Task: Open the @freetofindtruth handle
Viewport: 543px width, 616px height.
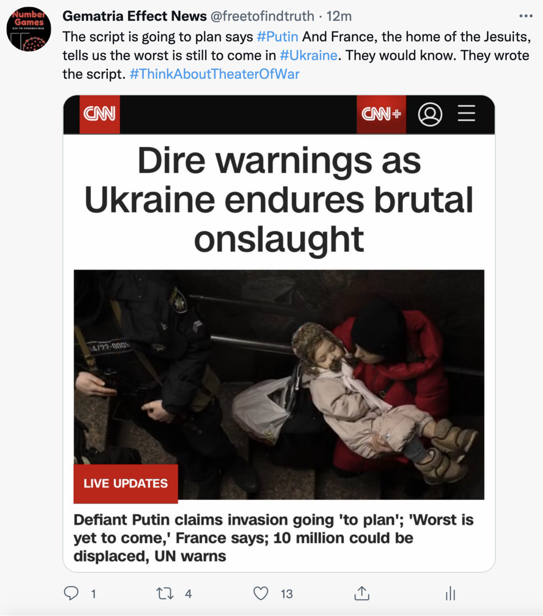Action: pyautogui.click(x=262, y=16)
